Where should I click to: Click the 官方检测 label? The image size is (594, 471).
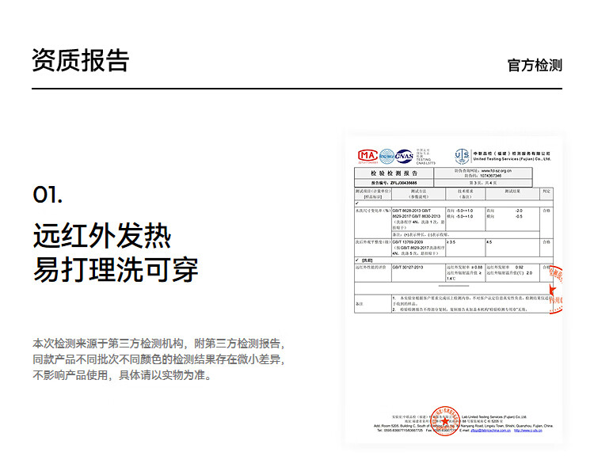point(535,65)
